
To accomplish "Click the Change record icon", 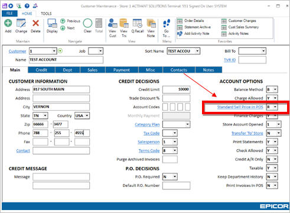I will pyautogui.click(x=21, y=23).
